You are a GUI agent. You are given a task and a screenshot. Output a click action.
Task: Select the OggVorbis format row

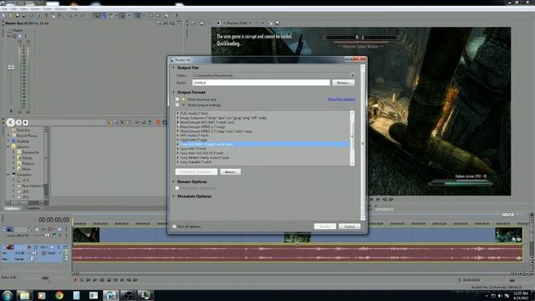coord(263,140)
